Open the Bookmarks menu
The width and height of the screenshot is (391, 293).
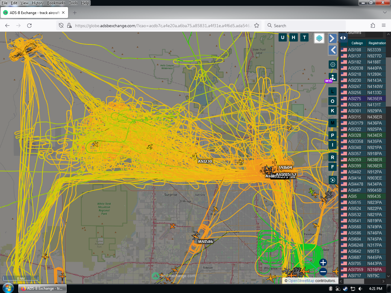(x=56, y=3)
